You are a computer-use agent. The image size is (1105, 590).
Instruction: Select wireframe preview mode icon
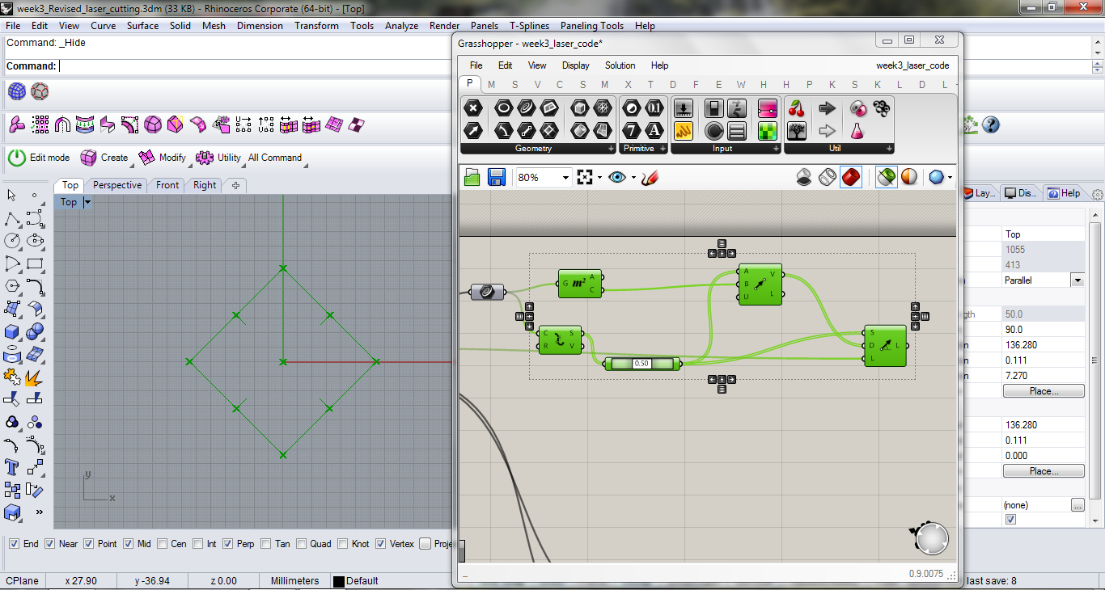828,177
